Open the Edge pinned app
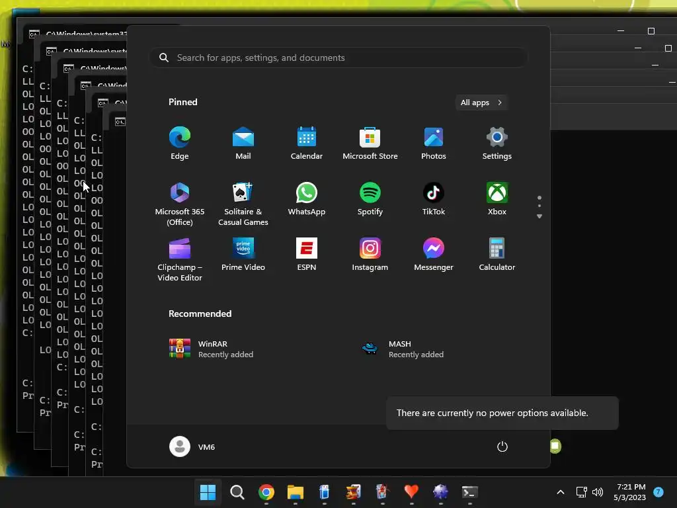Screen dimensions: 677x508 (180, 144)
